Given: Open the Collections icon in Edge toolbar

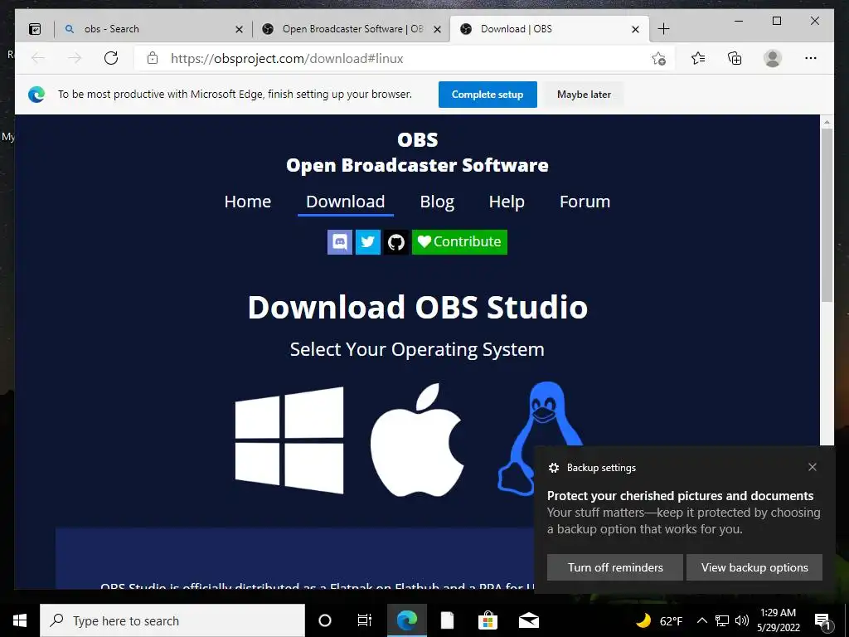Looking at the screenshot, I should click(x=735, y=58).
